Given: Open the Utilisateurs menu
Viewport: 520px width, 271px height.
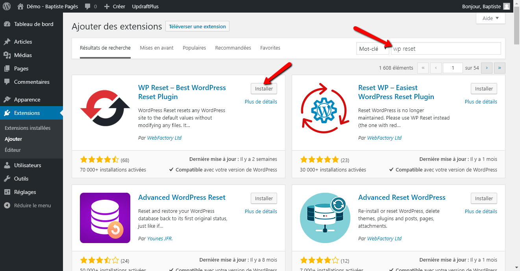Looking at the screenshot, I should [31, 165].
